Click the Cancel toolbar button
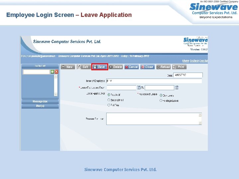The width and height of the screenshot is (239, 179). pos(131,67)
